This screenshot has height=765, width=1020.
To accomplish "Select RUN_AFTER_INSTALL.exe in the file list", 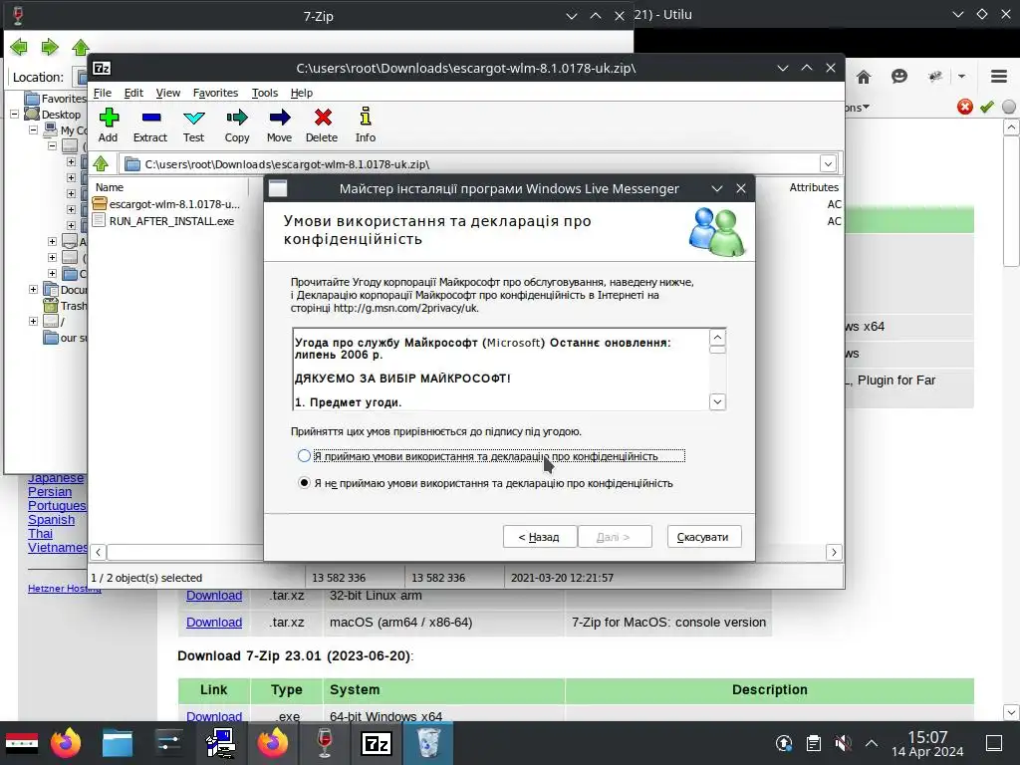I will 171,221.
